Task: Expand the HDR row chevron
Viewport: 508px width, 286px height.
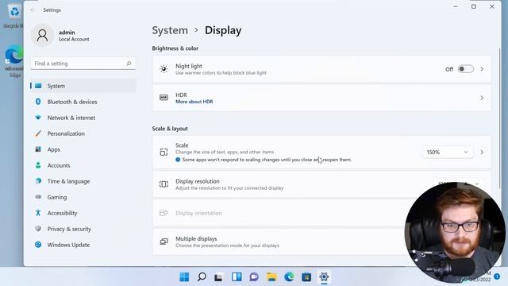Action: 482,98
